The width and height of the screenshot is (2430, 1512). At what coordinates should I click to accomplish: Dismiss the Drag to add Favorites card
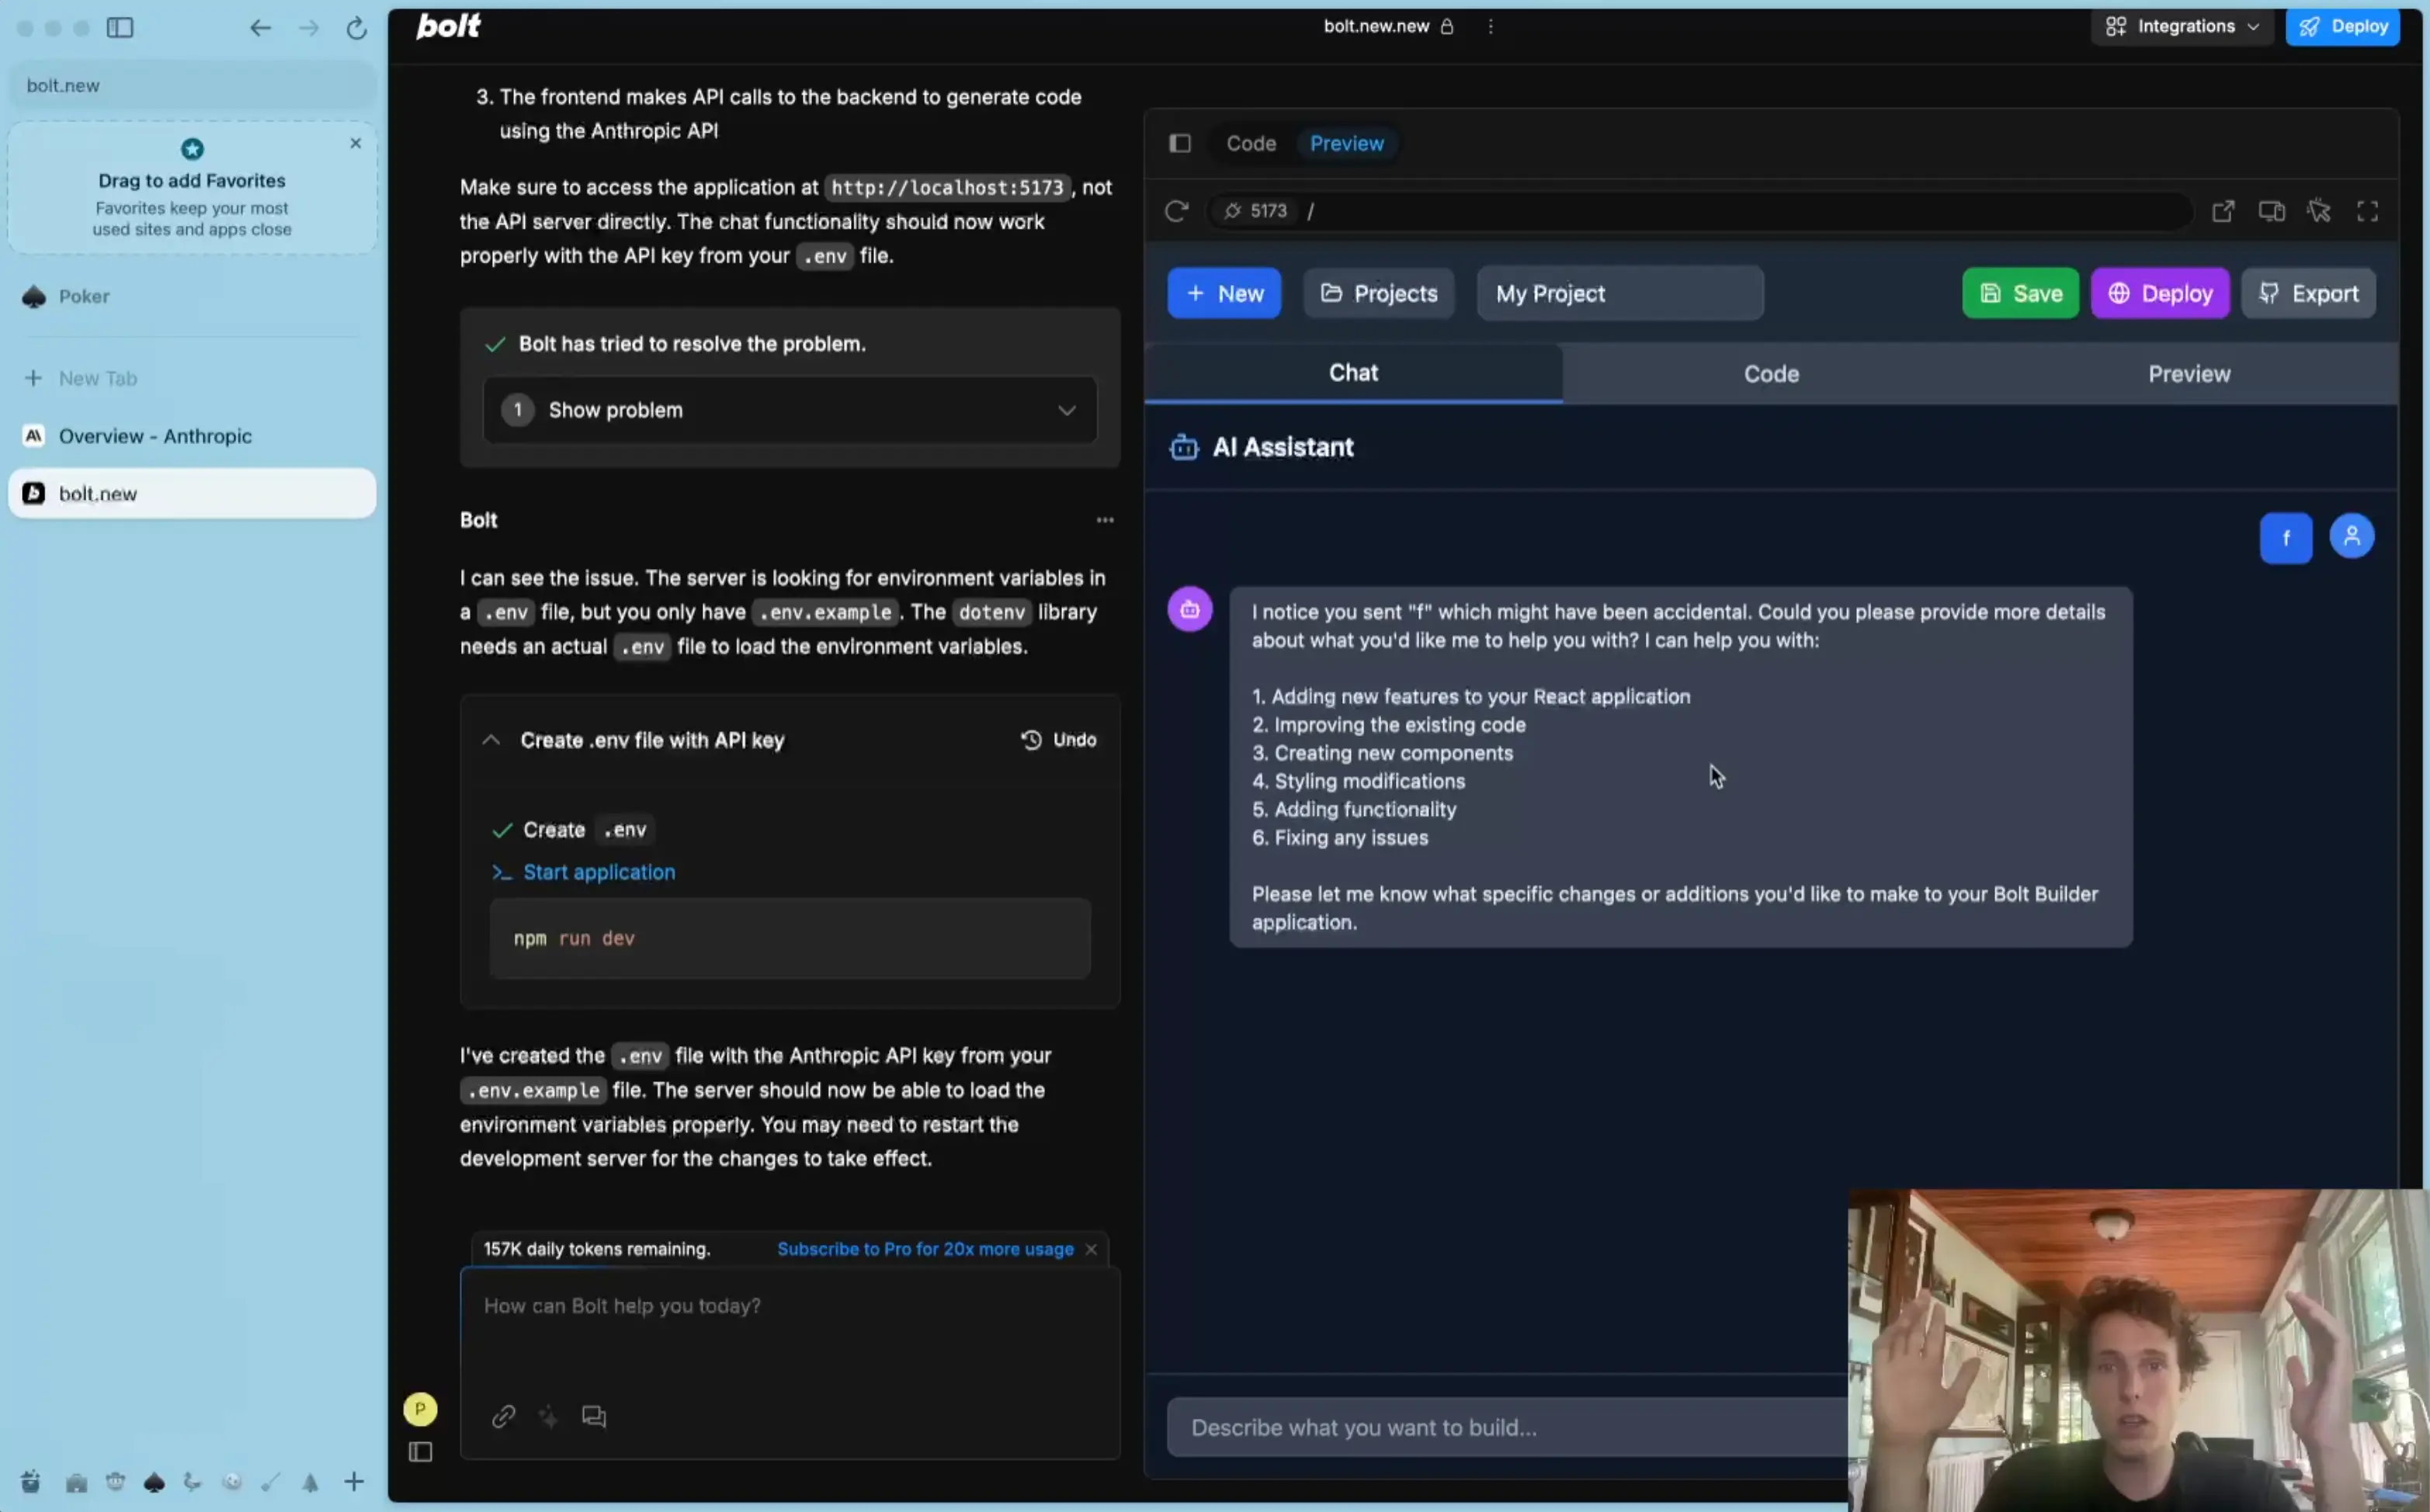[355, 144]
